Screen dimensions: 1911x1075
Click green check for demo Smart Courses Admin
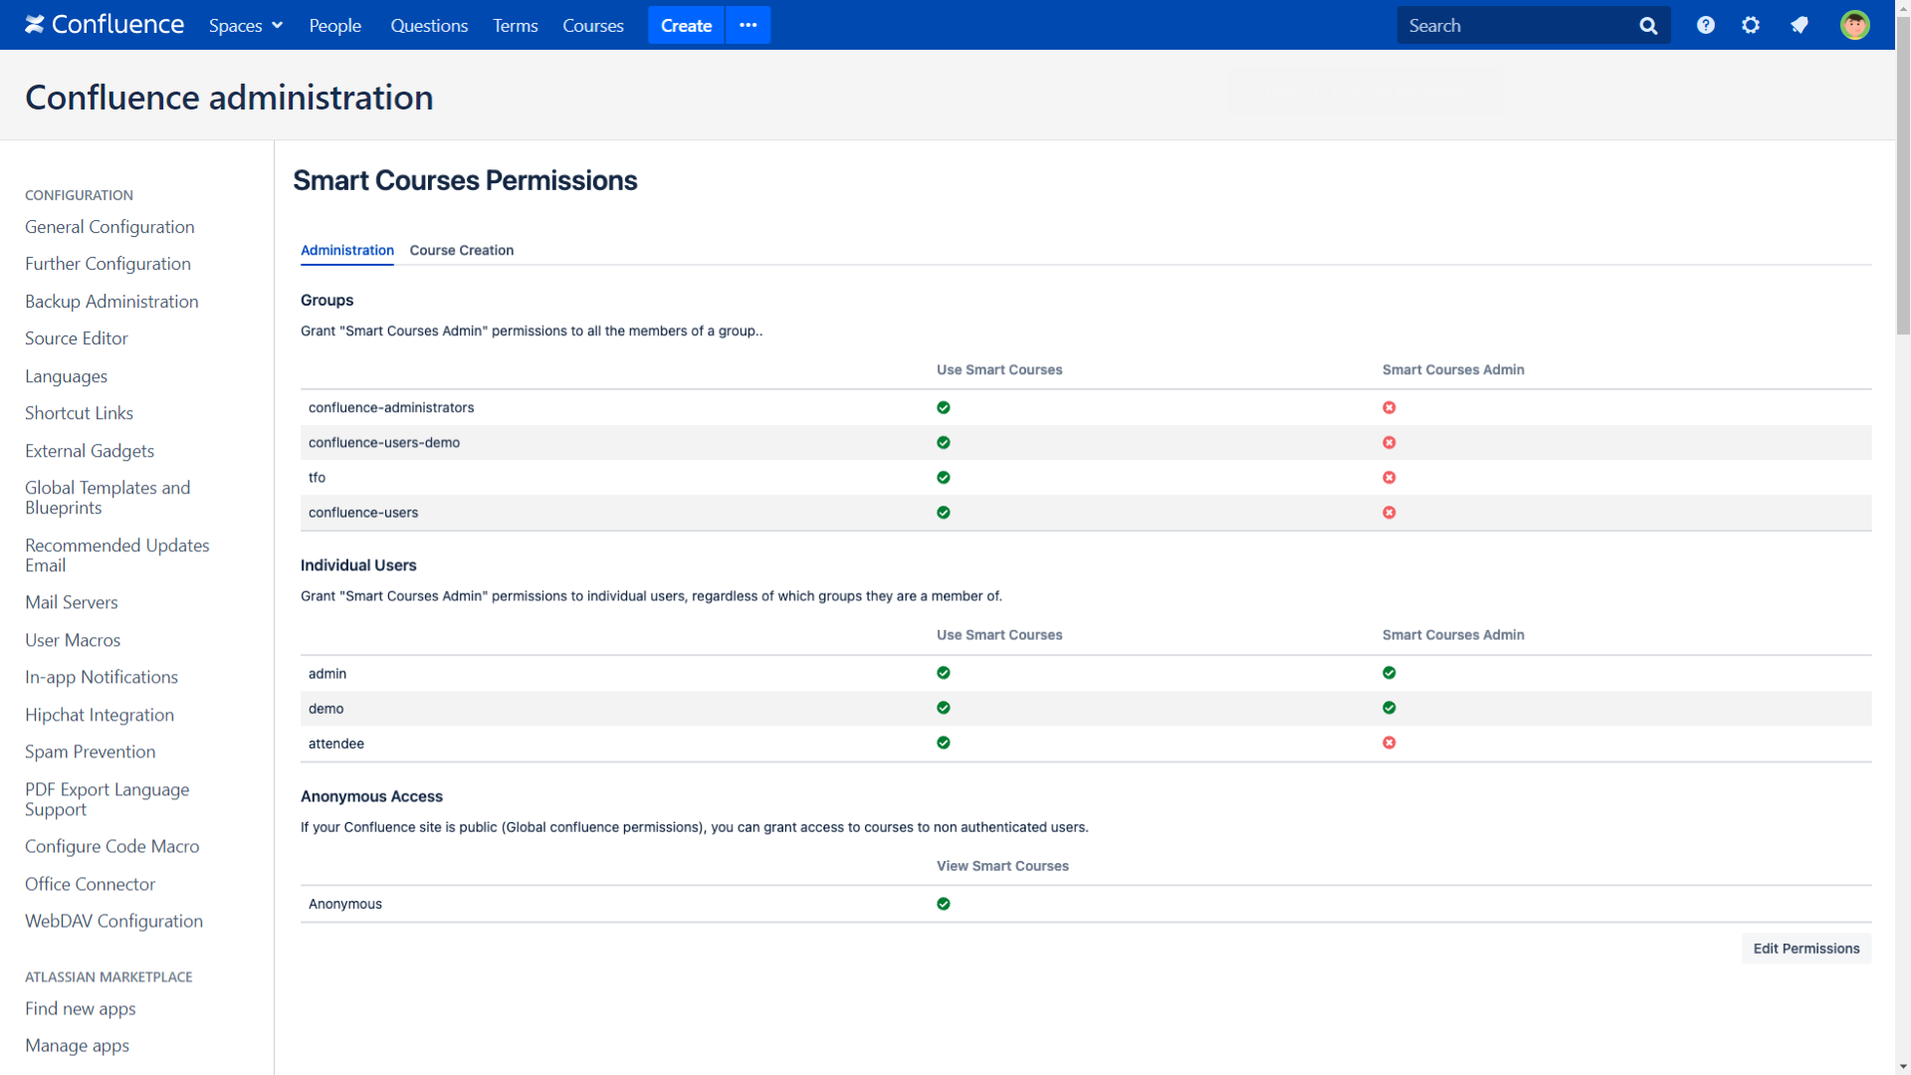pos(1389,708)
